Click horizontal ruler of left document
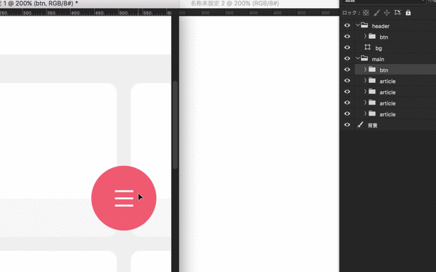The image size is (436, 272). 86,12
